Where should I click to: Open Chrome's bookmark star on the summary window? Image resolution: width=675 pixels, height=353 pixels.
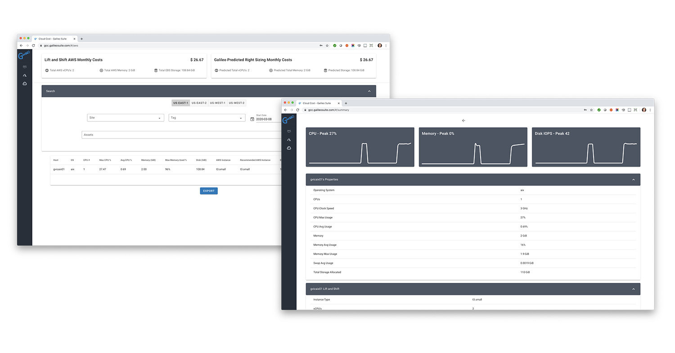[x=591, y=110]
